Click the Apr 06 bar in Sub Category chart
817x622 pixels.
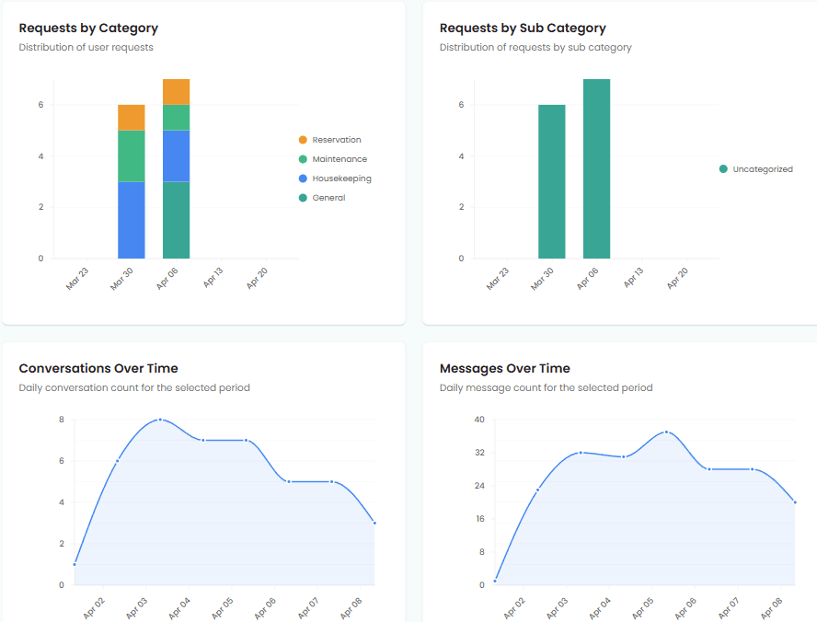pyautogui.click(x=596, y=168)
